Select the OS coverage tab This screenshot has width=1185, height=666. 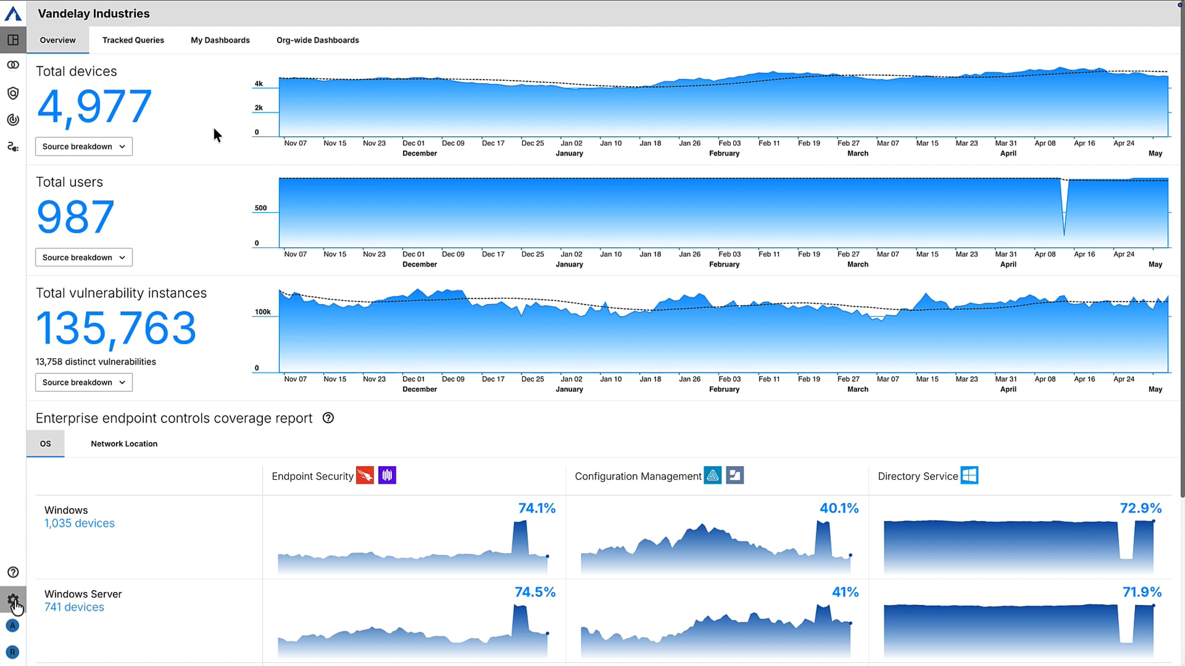[x=45, y=444]
